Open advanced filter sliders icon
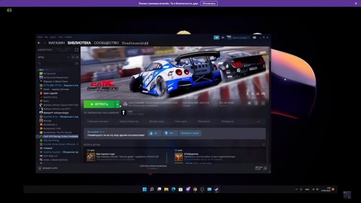361x203 pixels. click(x=77, y=63)
